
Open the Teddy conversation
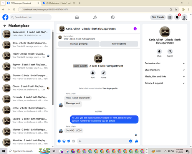tap(26, 56)
